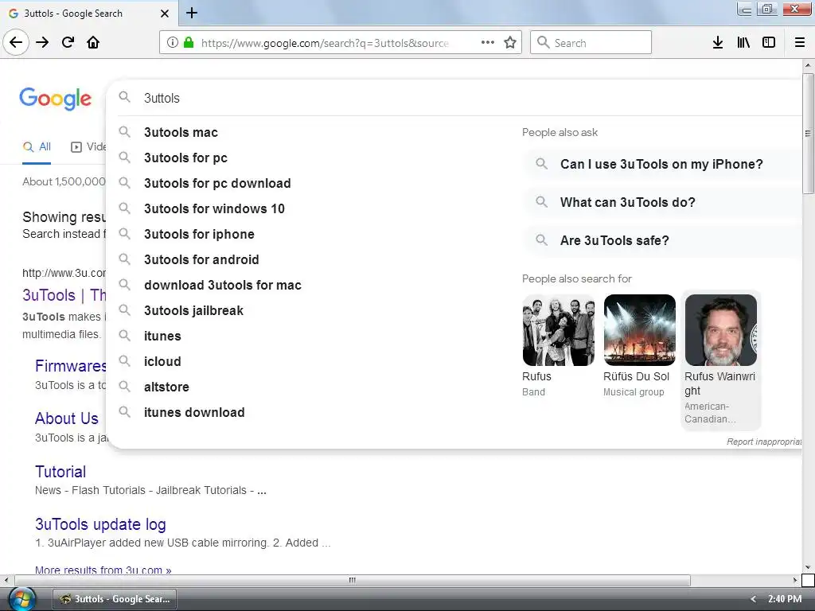Click the scroll right arrow
The width and height of the screenshot is (815, 611).
[x=795, y=580]
